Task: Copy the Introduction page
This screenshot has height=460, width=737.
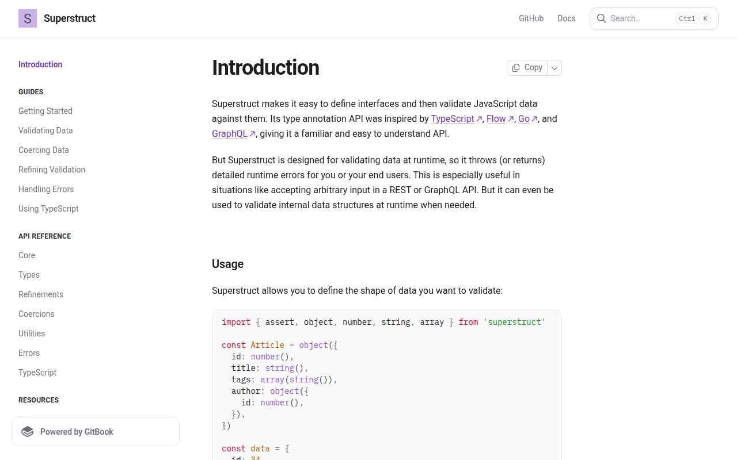Action: [x=527, y=68]
